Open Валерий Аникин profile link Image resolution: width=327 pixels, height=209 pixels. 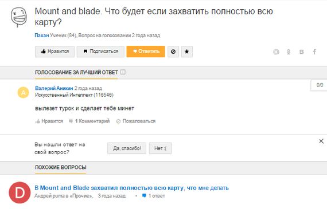pos(54,88)
